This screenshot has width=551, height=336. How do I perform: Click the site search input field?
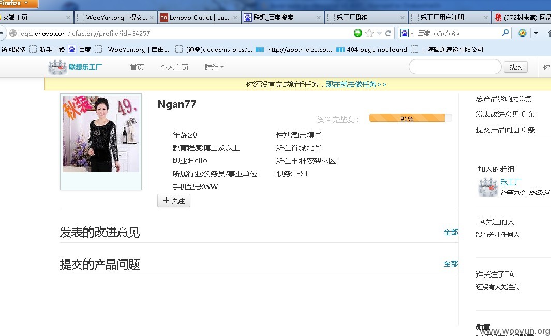pos(455,67)
